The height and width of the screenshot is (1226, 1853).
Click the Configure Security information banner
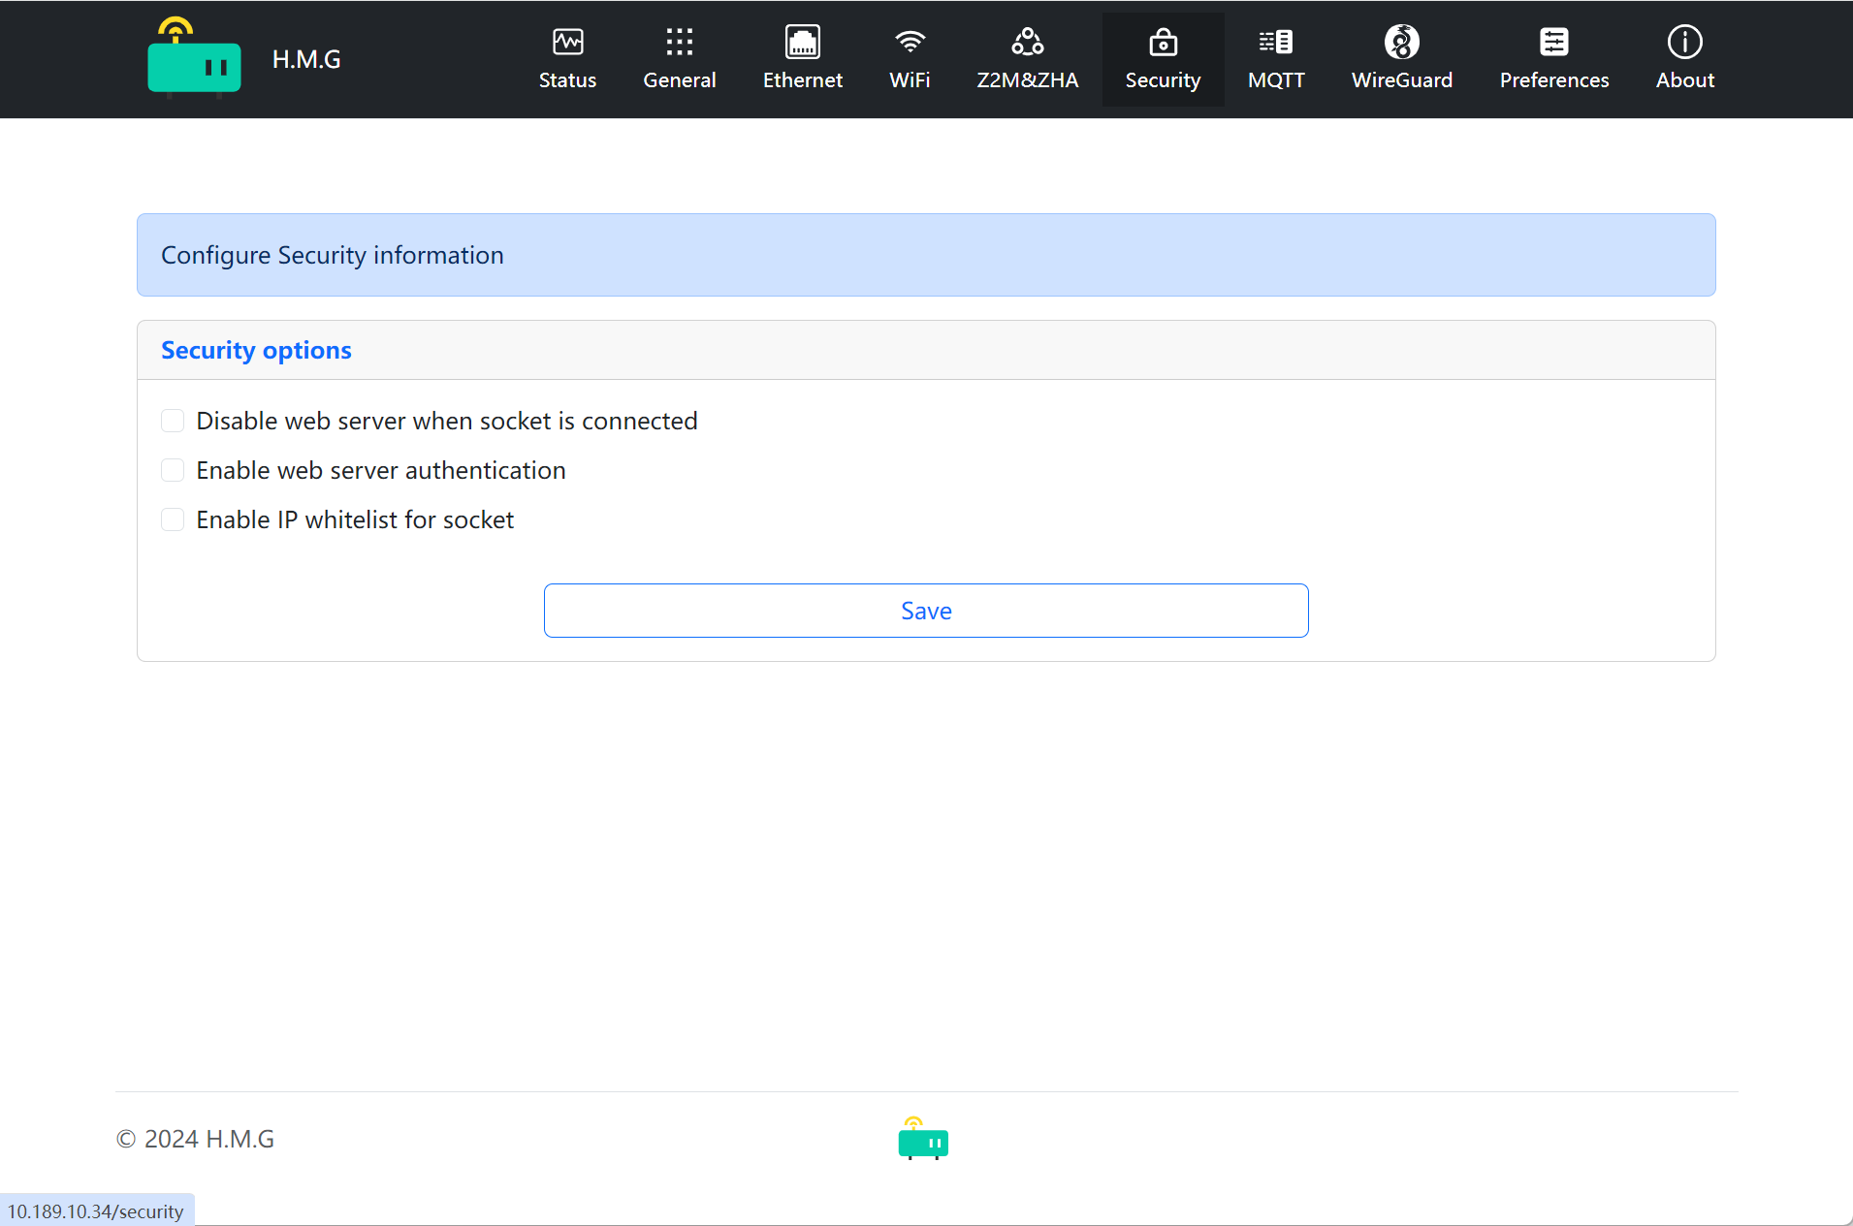click(x=332, y=255)
